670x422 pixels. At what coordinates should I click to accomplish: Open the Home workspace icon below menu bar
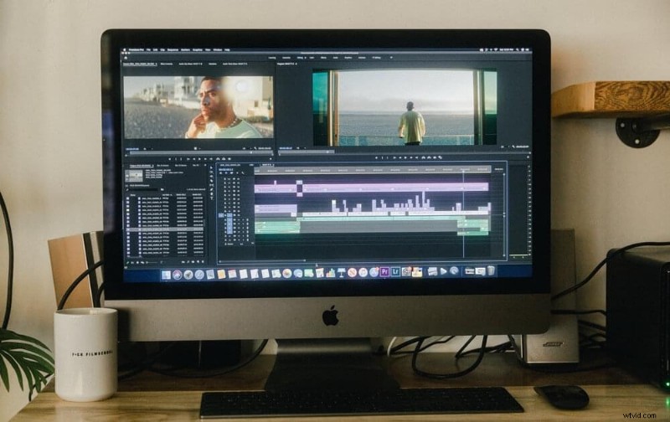click(125, 57)
